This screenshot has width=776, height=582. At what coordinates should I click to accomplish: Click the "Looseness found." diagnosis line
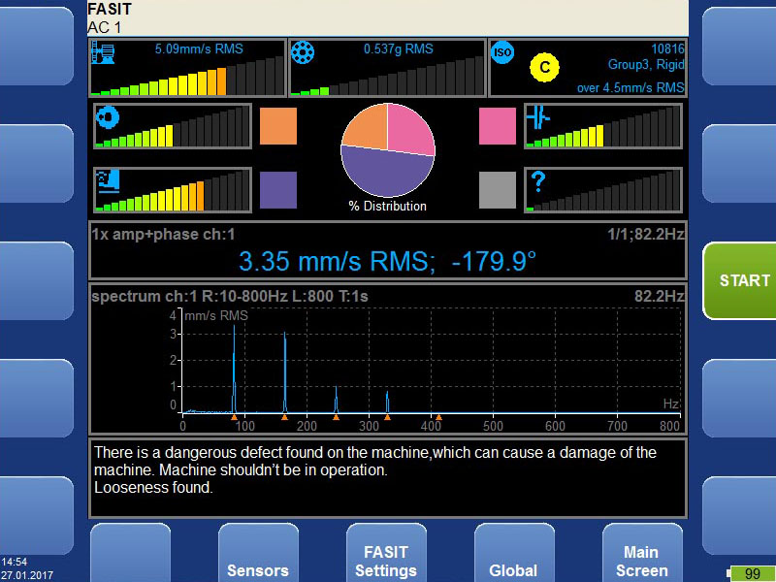click(x=153, y=488)
